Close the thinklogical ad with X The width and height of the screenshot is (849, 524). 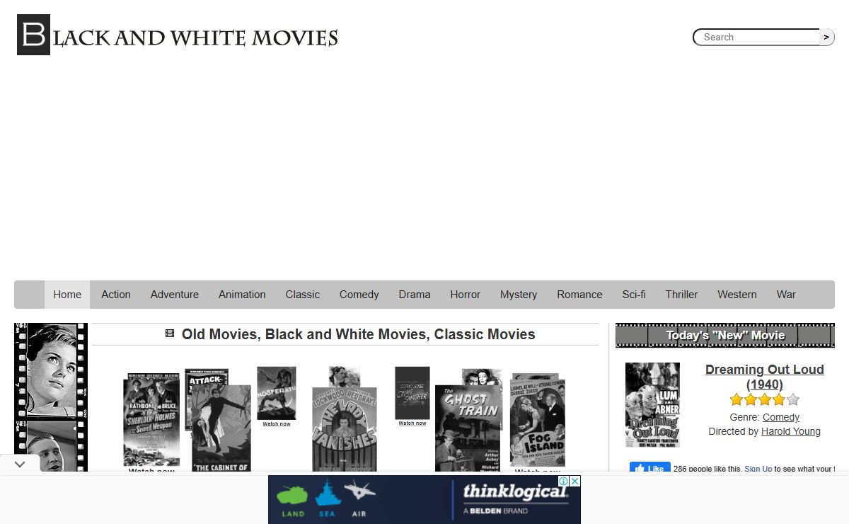coord(575,481)
